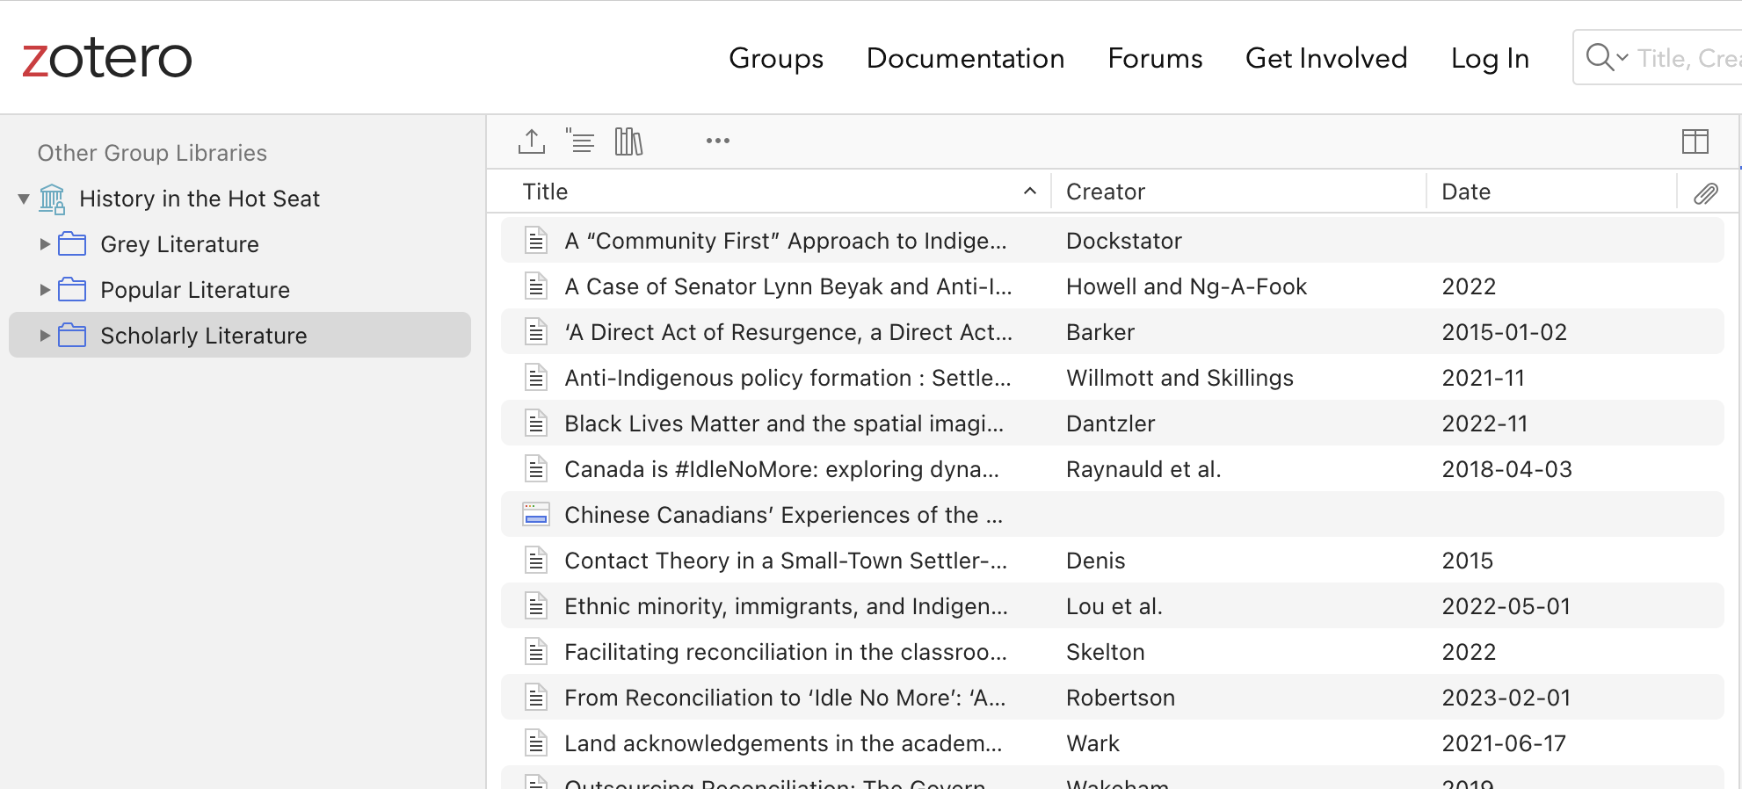The width and height of the screenshot is (1742, 789).
Task: Click the Scholarly Literature folder icon
Action: click(x=72, y=336)
